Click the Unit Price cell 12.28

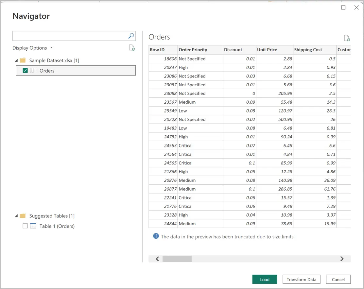[x=275, y=172]
